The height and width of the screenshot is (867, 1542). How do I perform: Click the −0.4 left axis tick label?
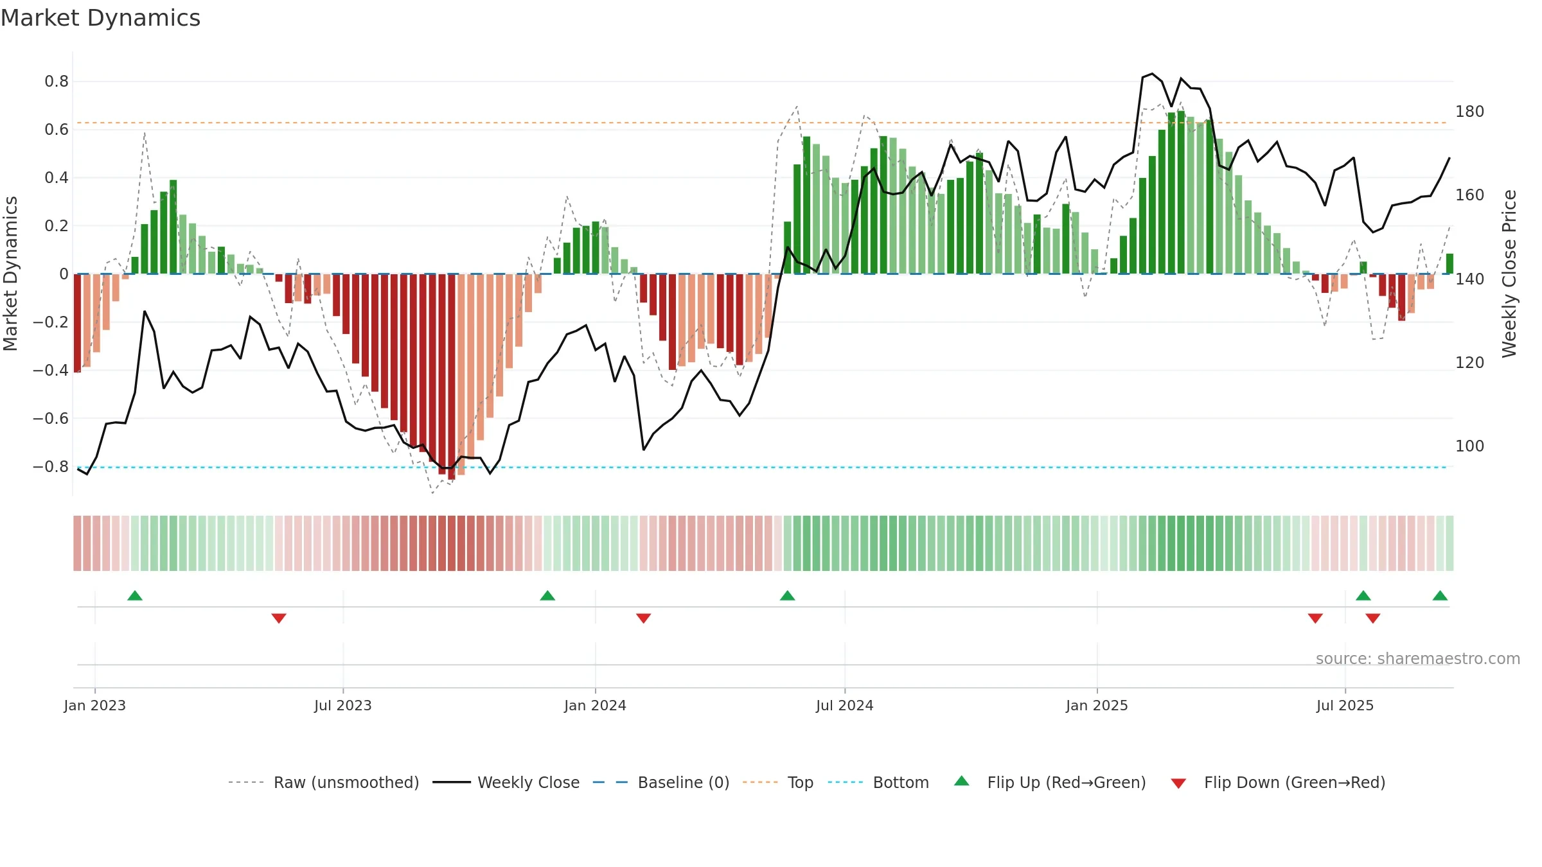click(x=51, y=371)
